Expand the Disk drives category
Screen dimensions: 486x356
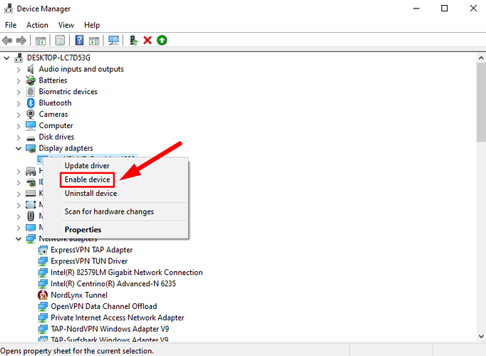point(19,137)
